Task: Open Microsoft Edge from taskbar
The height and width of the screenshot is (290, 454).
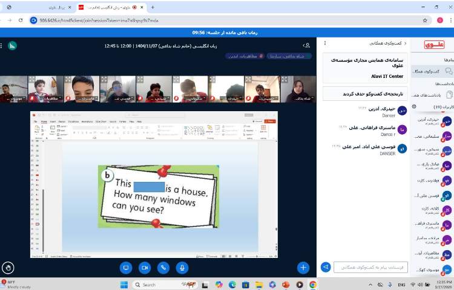Action: (x=232, y=285)
